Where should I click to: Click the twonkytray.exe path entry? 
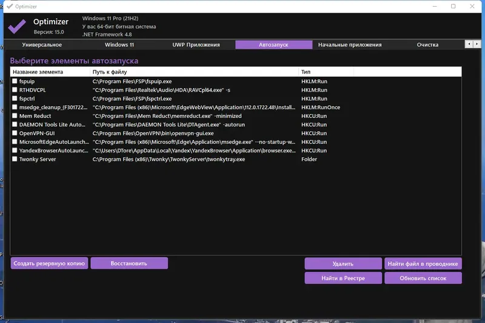pos(169,159)
